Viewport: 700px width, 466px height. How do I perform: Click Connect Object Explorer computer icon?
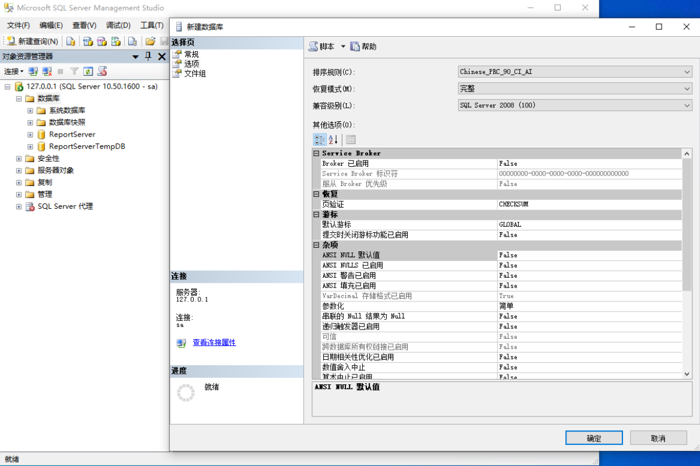33,71
